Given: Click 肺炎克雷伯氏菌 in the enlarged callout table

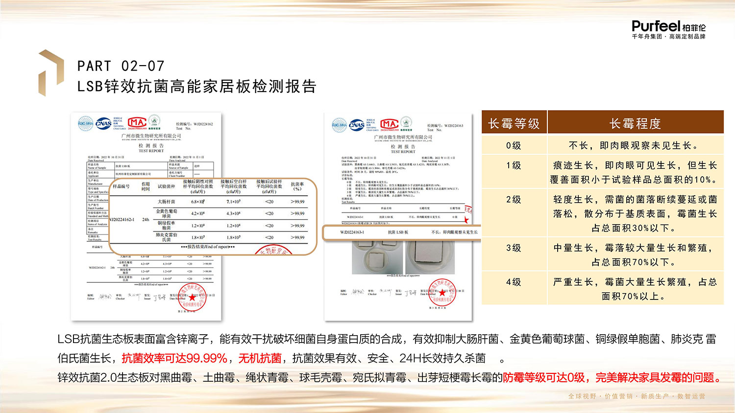Looking at the screenshot, I should click(x=166, y=237).
